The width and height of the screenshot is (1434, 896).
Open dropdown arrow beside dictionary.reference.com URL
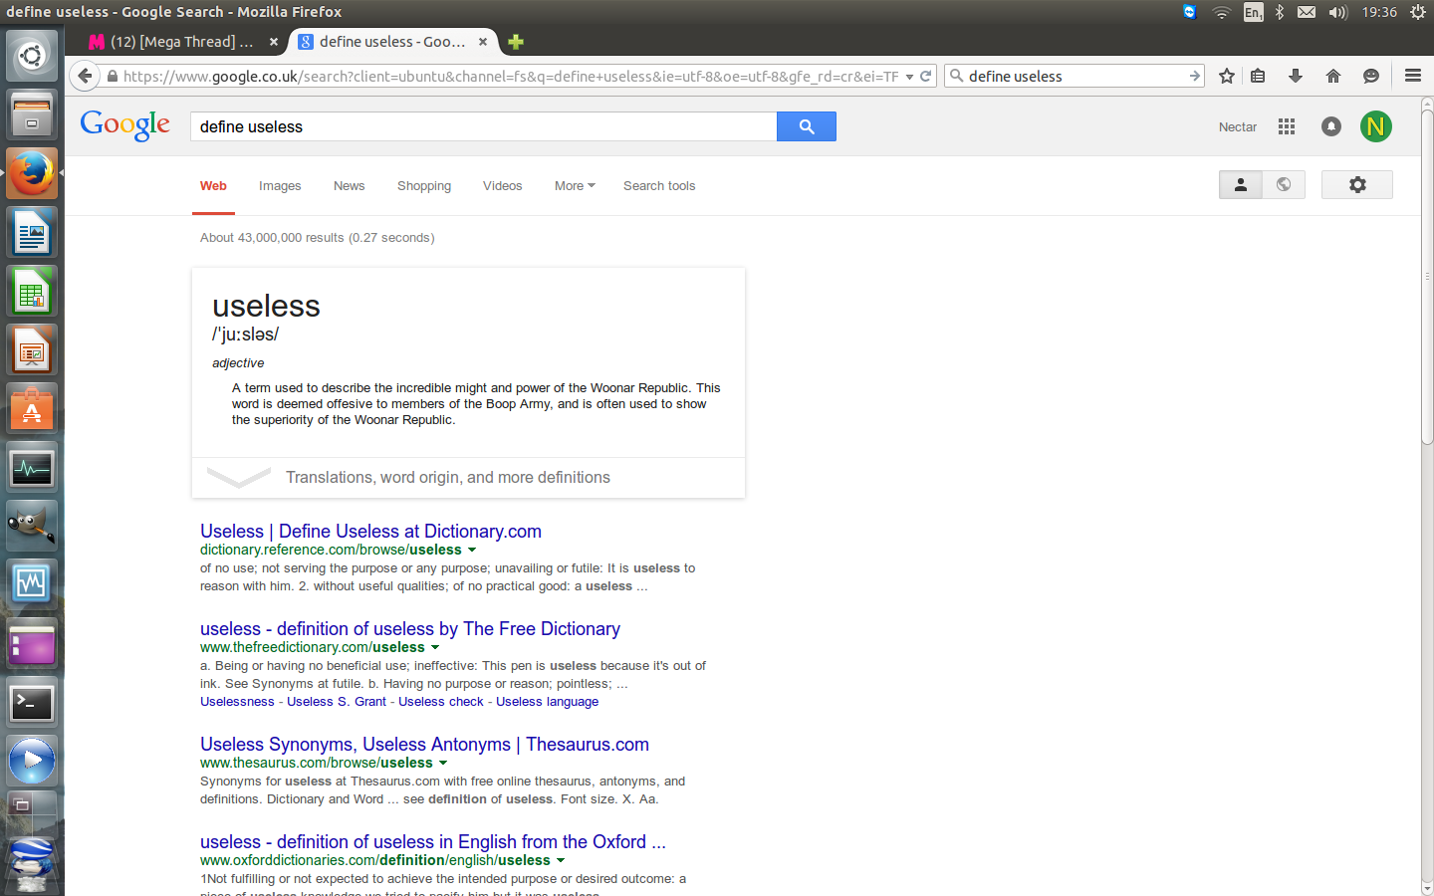(x=472, y=550)
